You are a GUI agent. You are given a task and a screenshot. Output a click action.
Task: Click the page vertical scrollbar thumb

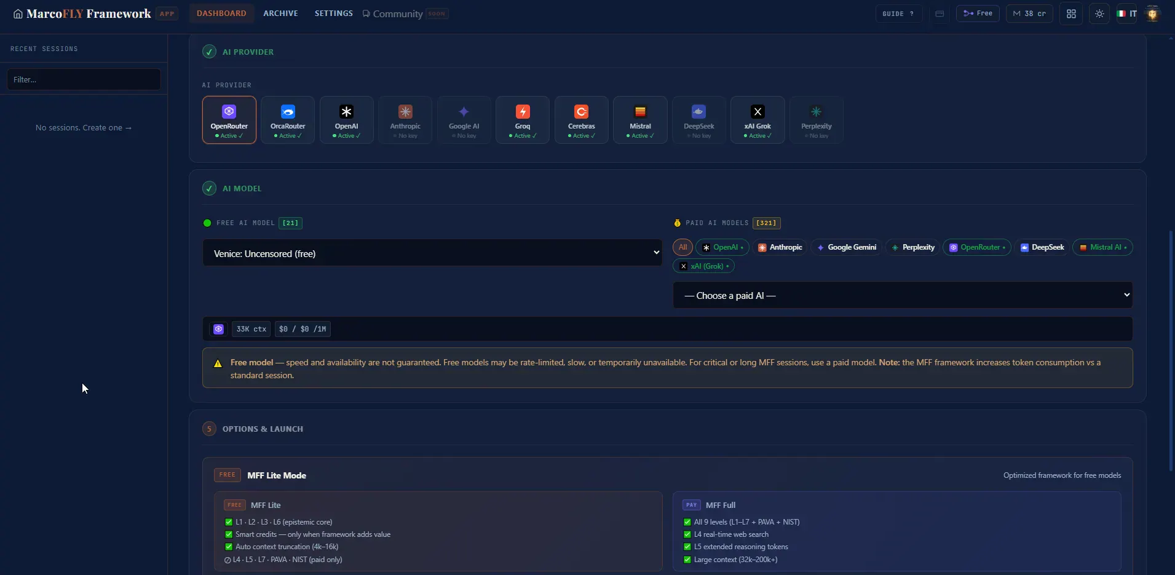tap(1171, 351)
